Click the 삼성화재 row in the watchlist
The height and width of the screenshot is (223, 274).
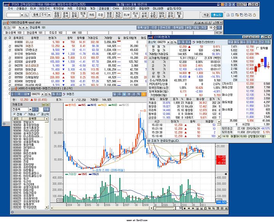75,58
